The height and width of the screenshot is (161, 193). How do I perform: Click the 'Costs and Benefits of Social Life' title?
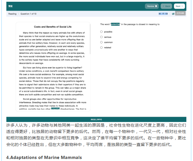click(x=53, y=27)
